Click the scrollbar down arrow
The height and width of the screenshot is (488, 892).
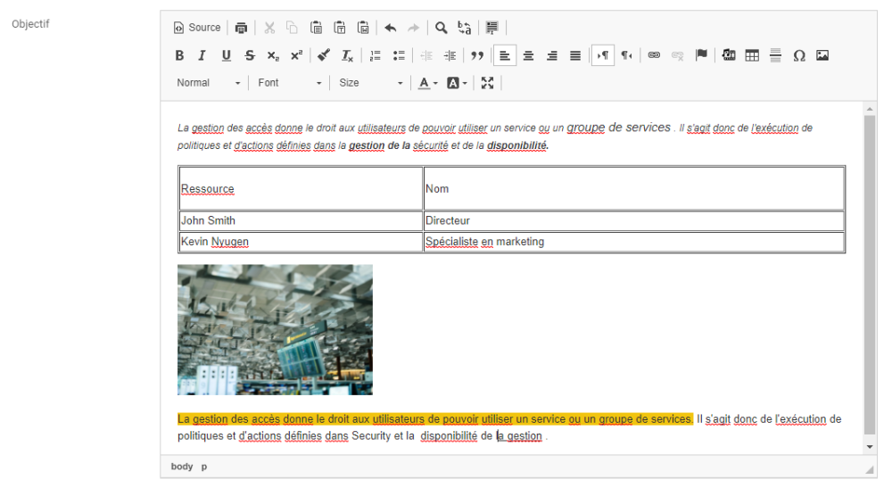click(x=870, y=447)
